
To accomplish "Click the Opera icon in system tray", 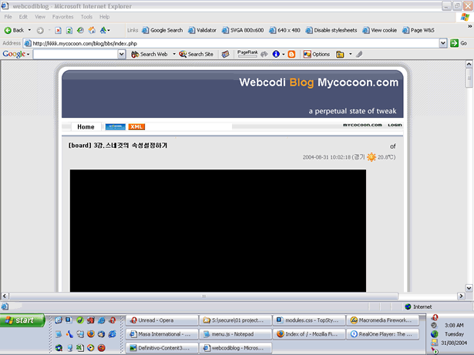I will [435, 317].
